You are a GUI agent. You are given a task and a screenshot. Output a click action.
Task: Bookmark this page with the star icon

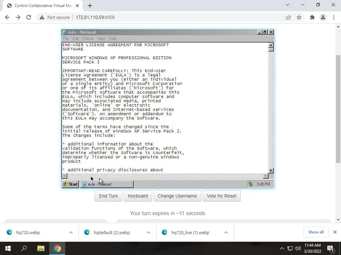pos(299,17)
